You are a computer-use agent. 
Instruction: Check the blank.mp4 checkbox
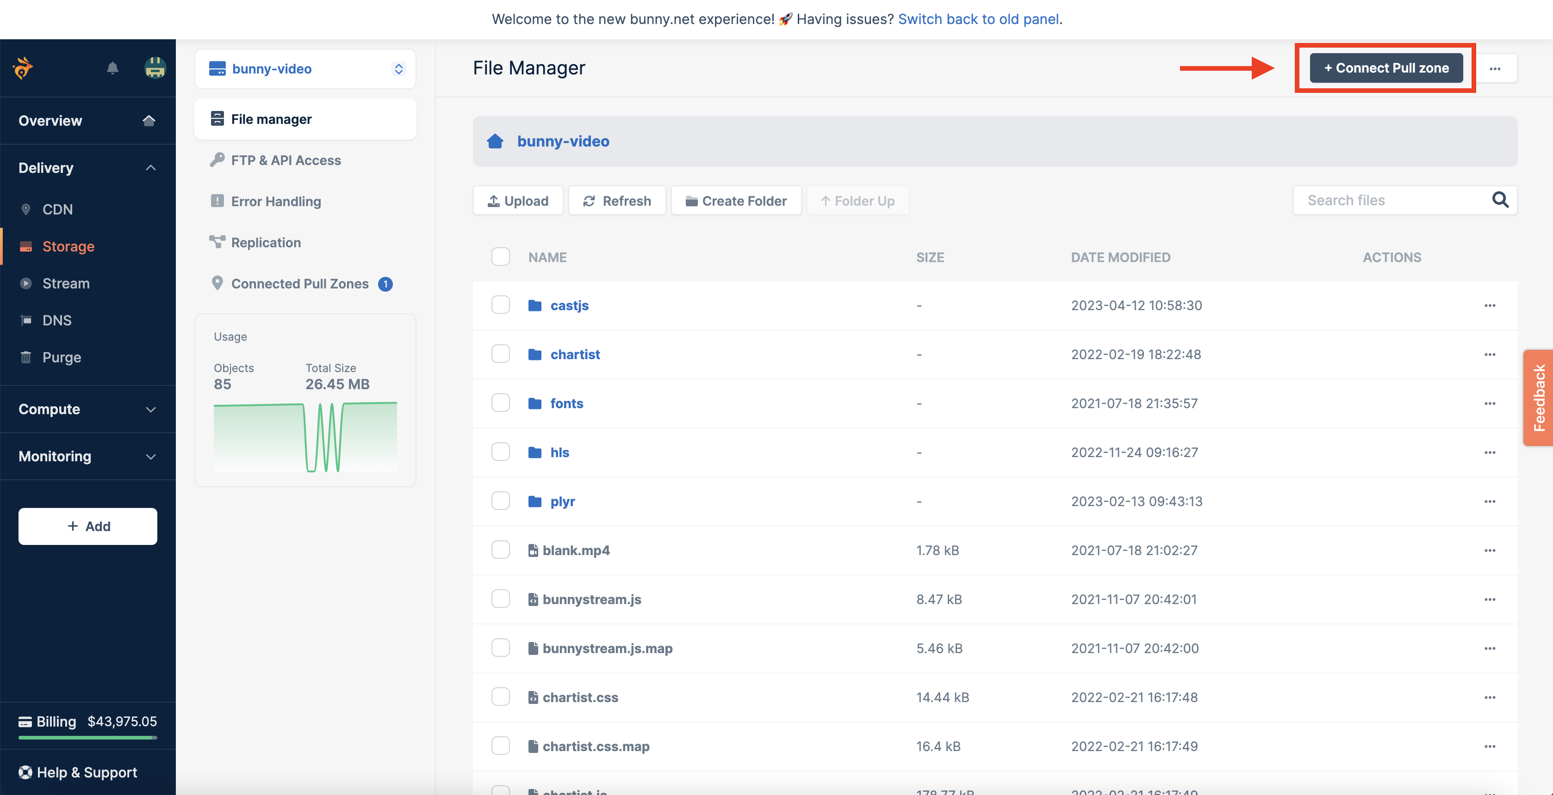pos(500,550)
